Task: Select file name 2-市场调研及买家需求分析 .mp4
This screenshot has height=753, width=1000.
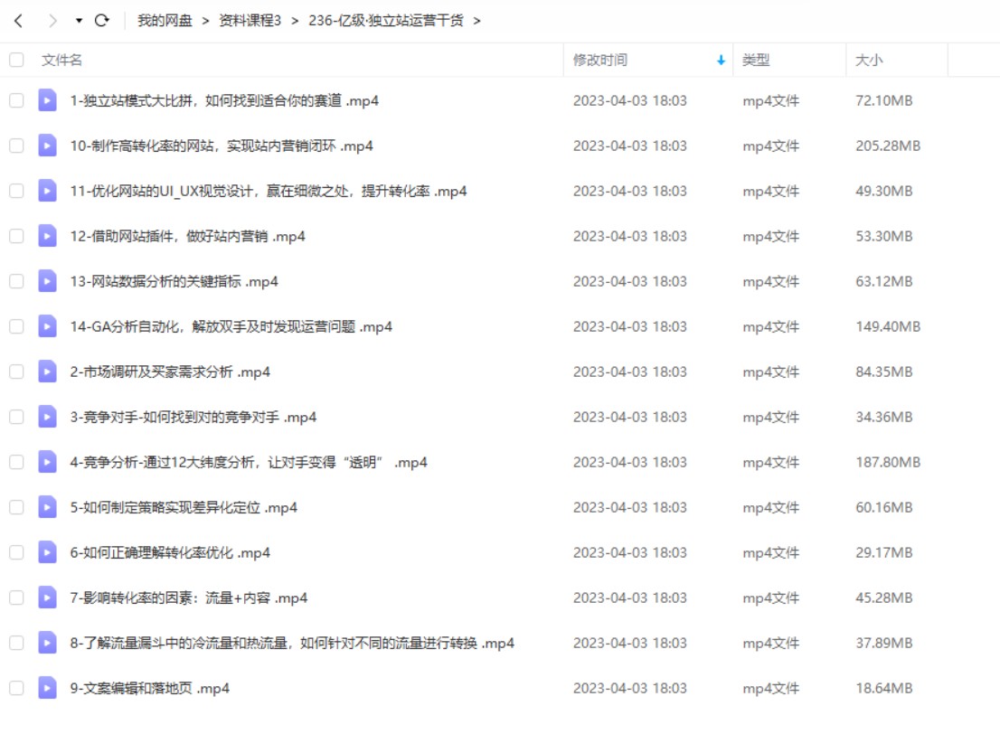Action: tap(170, 372)
